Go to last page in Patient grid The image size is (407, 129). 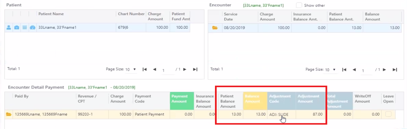coord(195,69)
